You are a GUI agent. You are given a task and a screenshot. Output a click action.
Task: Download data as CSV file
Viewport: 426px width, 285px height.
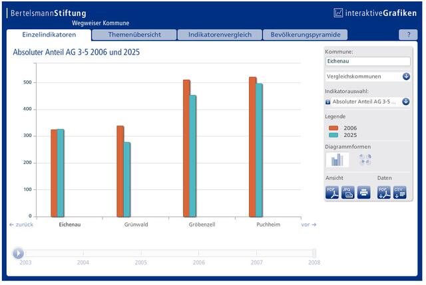click(399, 193)
